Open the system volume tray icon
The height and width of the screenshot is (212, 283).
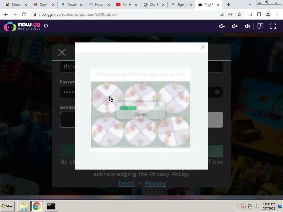click(256, 206)
